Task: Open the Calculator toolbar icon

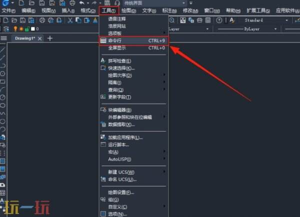Action: pos(208,20)
